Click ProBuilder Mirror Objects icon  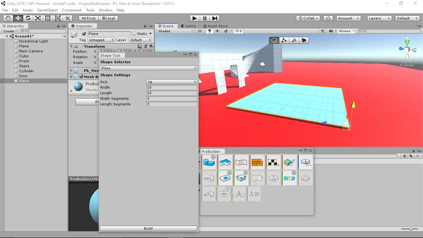pyautogui.click(x=224, y=194)
